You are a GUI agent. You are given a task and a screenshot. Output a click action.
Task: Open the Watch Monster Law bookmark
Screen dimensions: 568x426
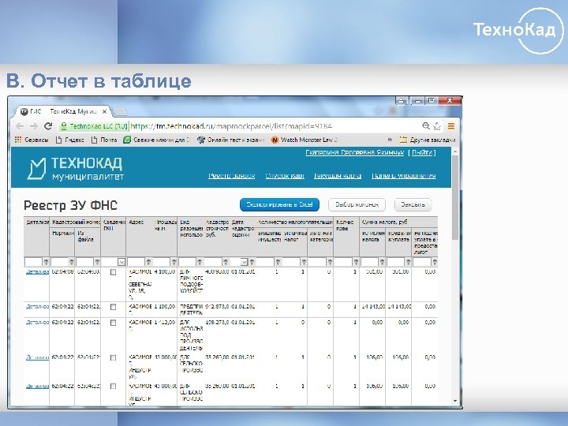click(x=305, y=140)
